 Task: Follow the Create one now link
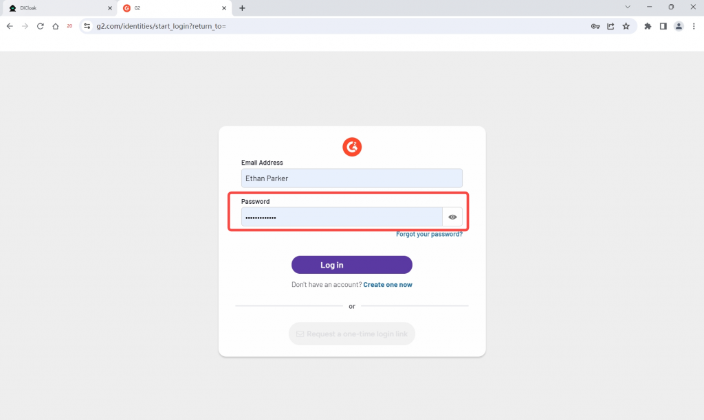(x=388, y=285)
